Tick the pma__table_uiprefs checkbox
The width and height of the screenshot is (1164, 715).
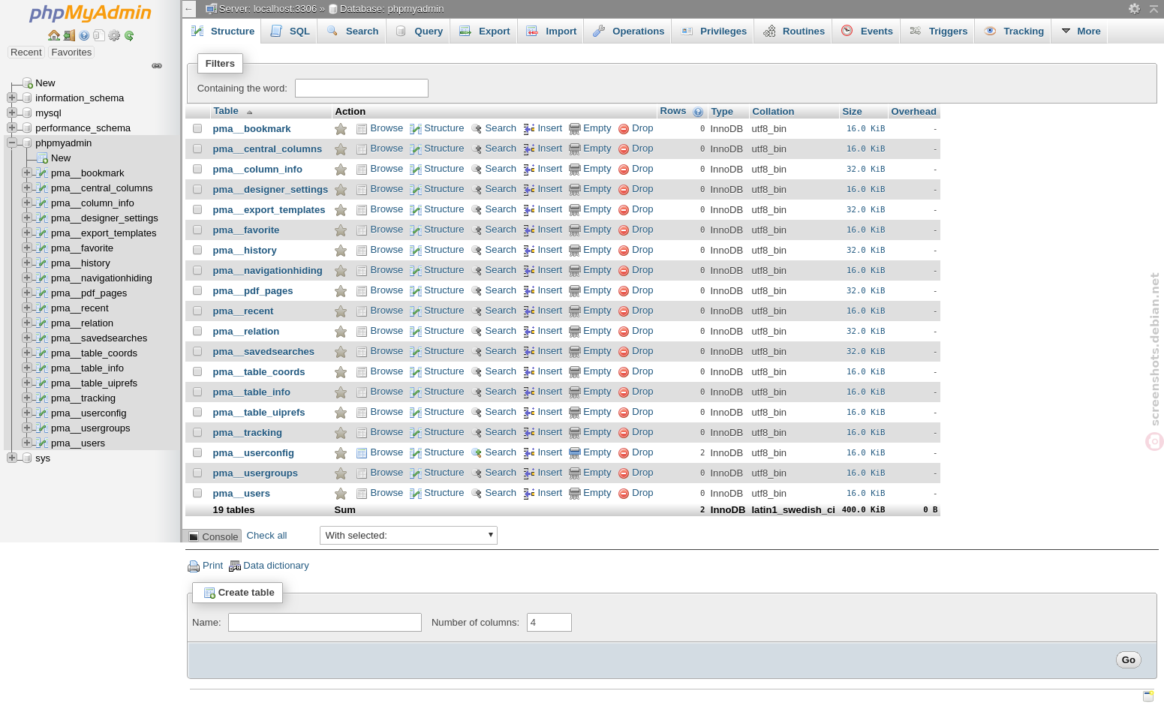pyautogui.click(x=197, y=412)
